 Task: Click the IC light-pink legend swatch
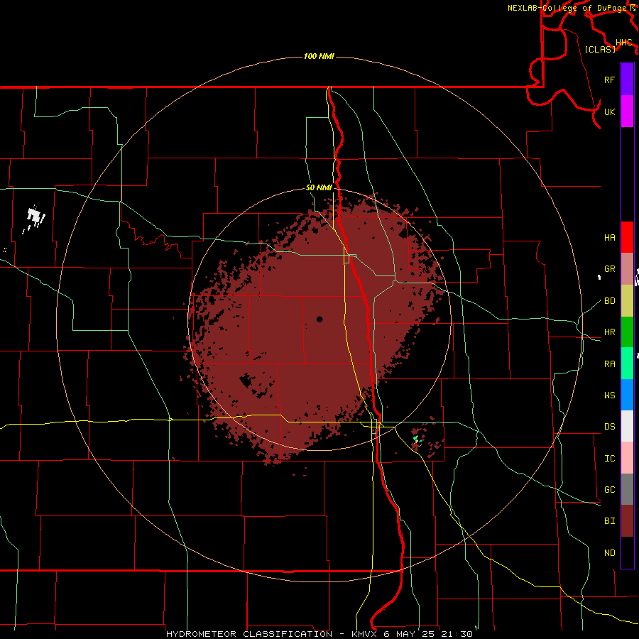coord(627,458)
